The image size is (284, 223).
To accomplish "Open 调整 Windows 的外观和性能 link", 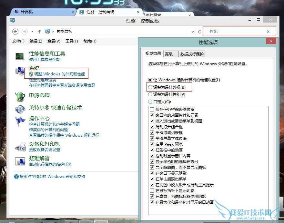I will 59,74.
